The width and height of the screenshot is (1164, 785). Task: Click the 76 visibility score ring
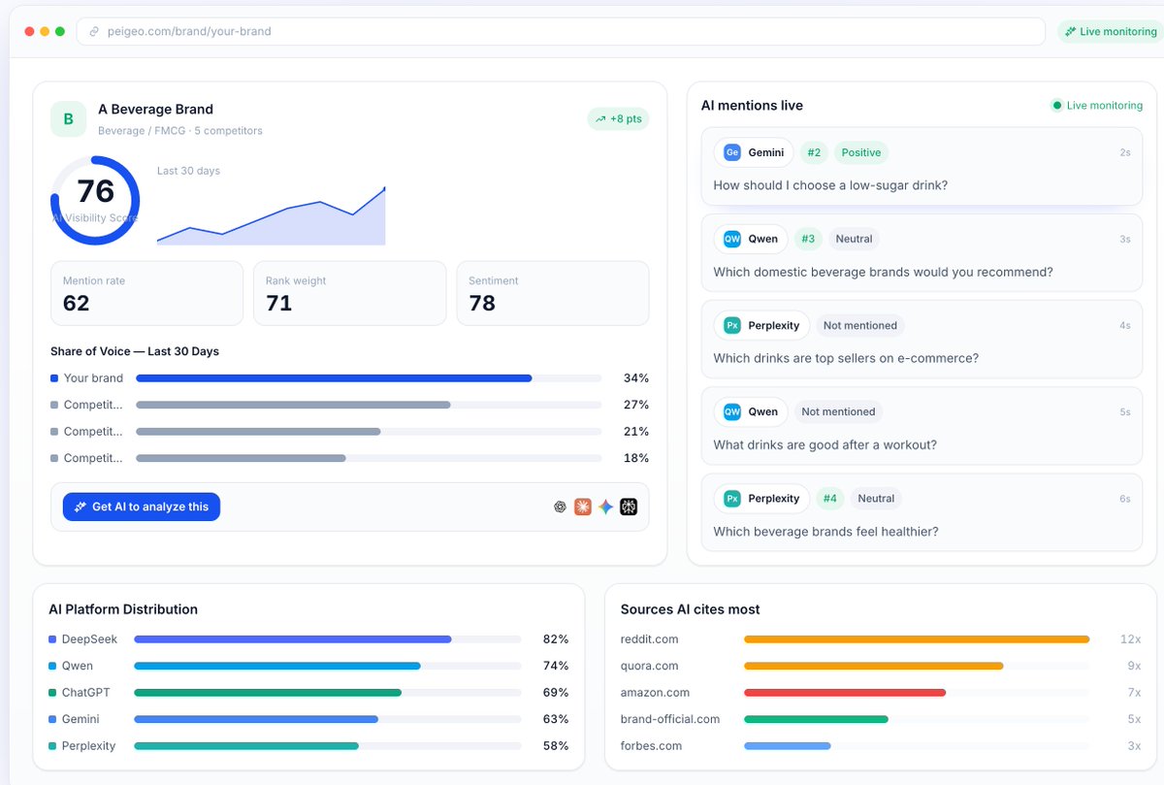95,200
